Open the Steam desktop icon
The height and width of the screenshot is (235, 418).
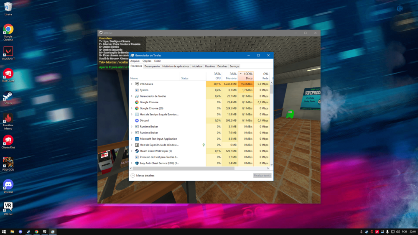click(8, 96)
